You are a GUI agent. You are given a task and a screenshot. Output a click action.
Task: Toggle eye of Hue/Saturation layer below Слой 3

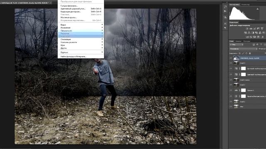point(231,69)
